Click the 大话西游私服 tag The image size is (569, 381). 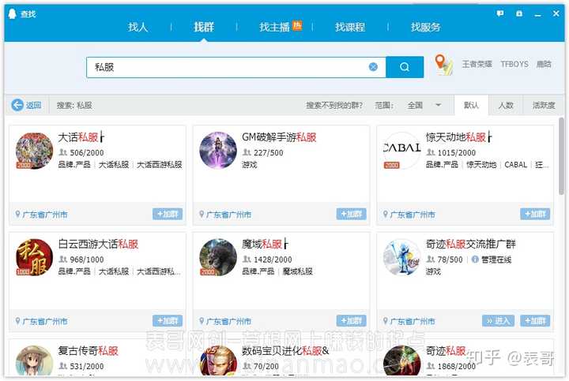coord(160,164)
